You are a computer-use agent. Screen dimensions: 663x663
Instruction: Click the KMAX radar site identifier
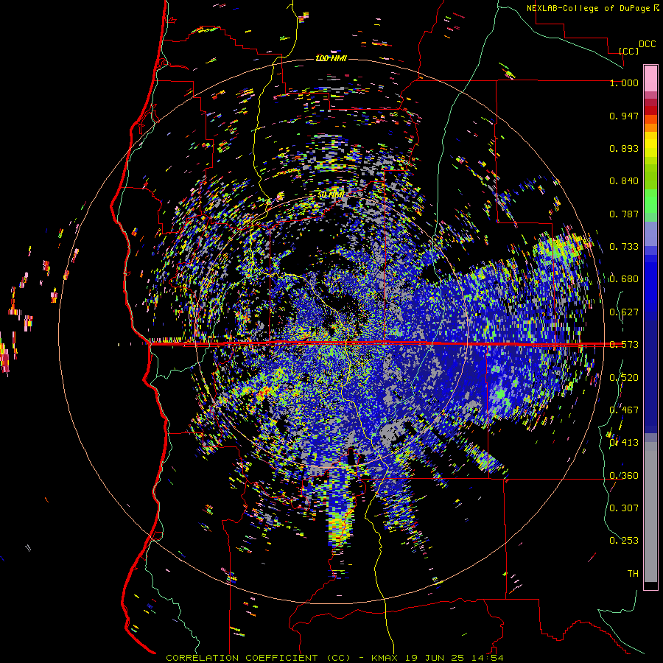click(x=385, y=658)
